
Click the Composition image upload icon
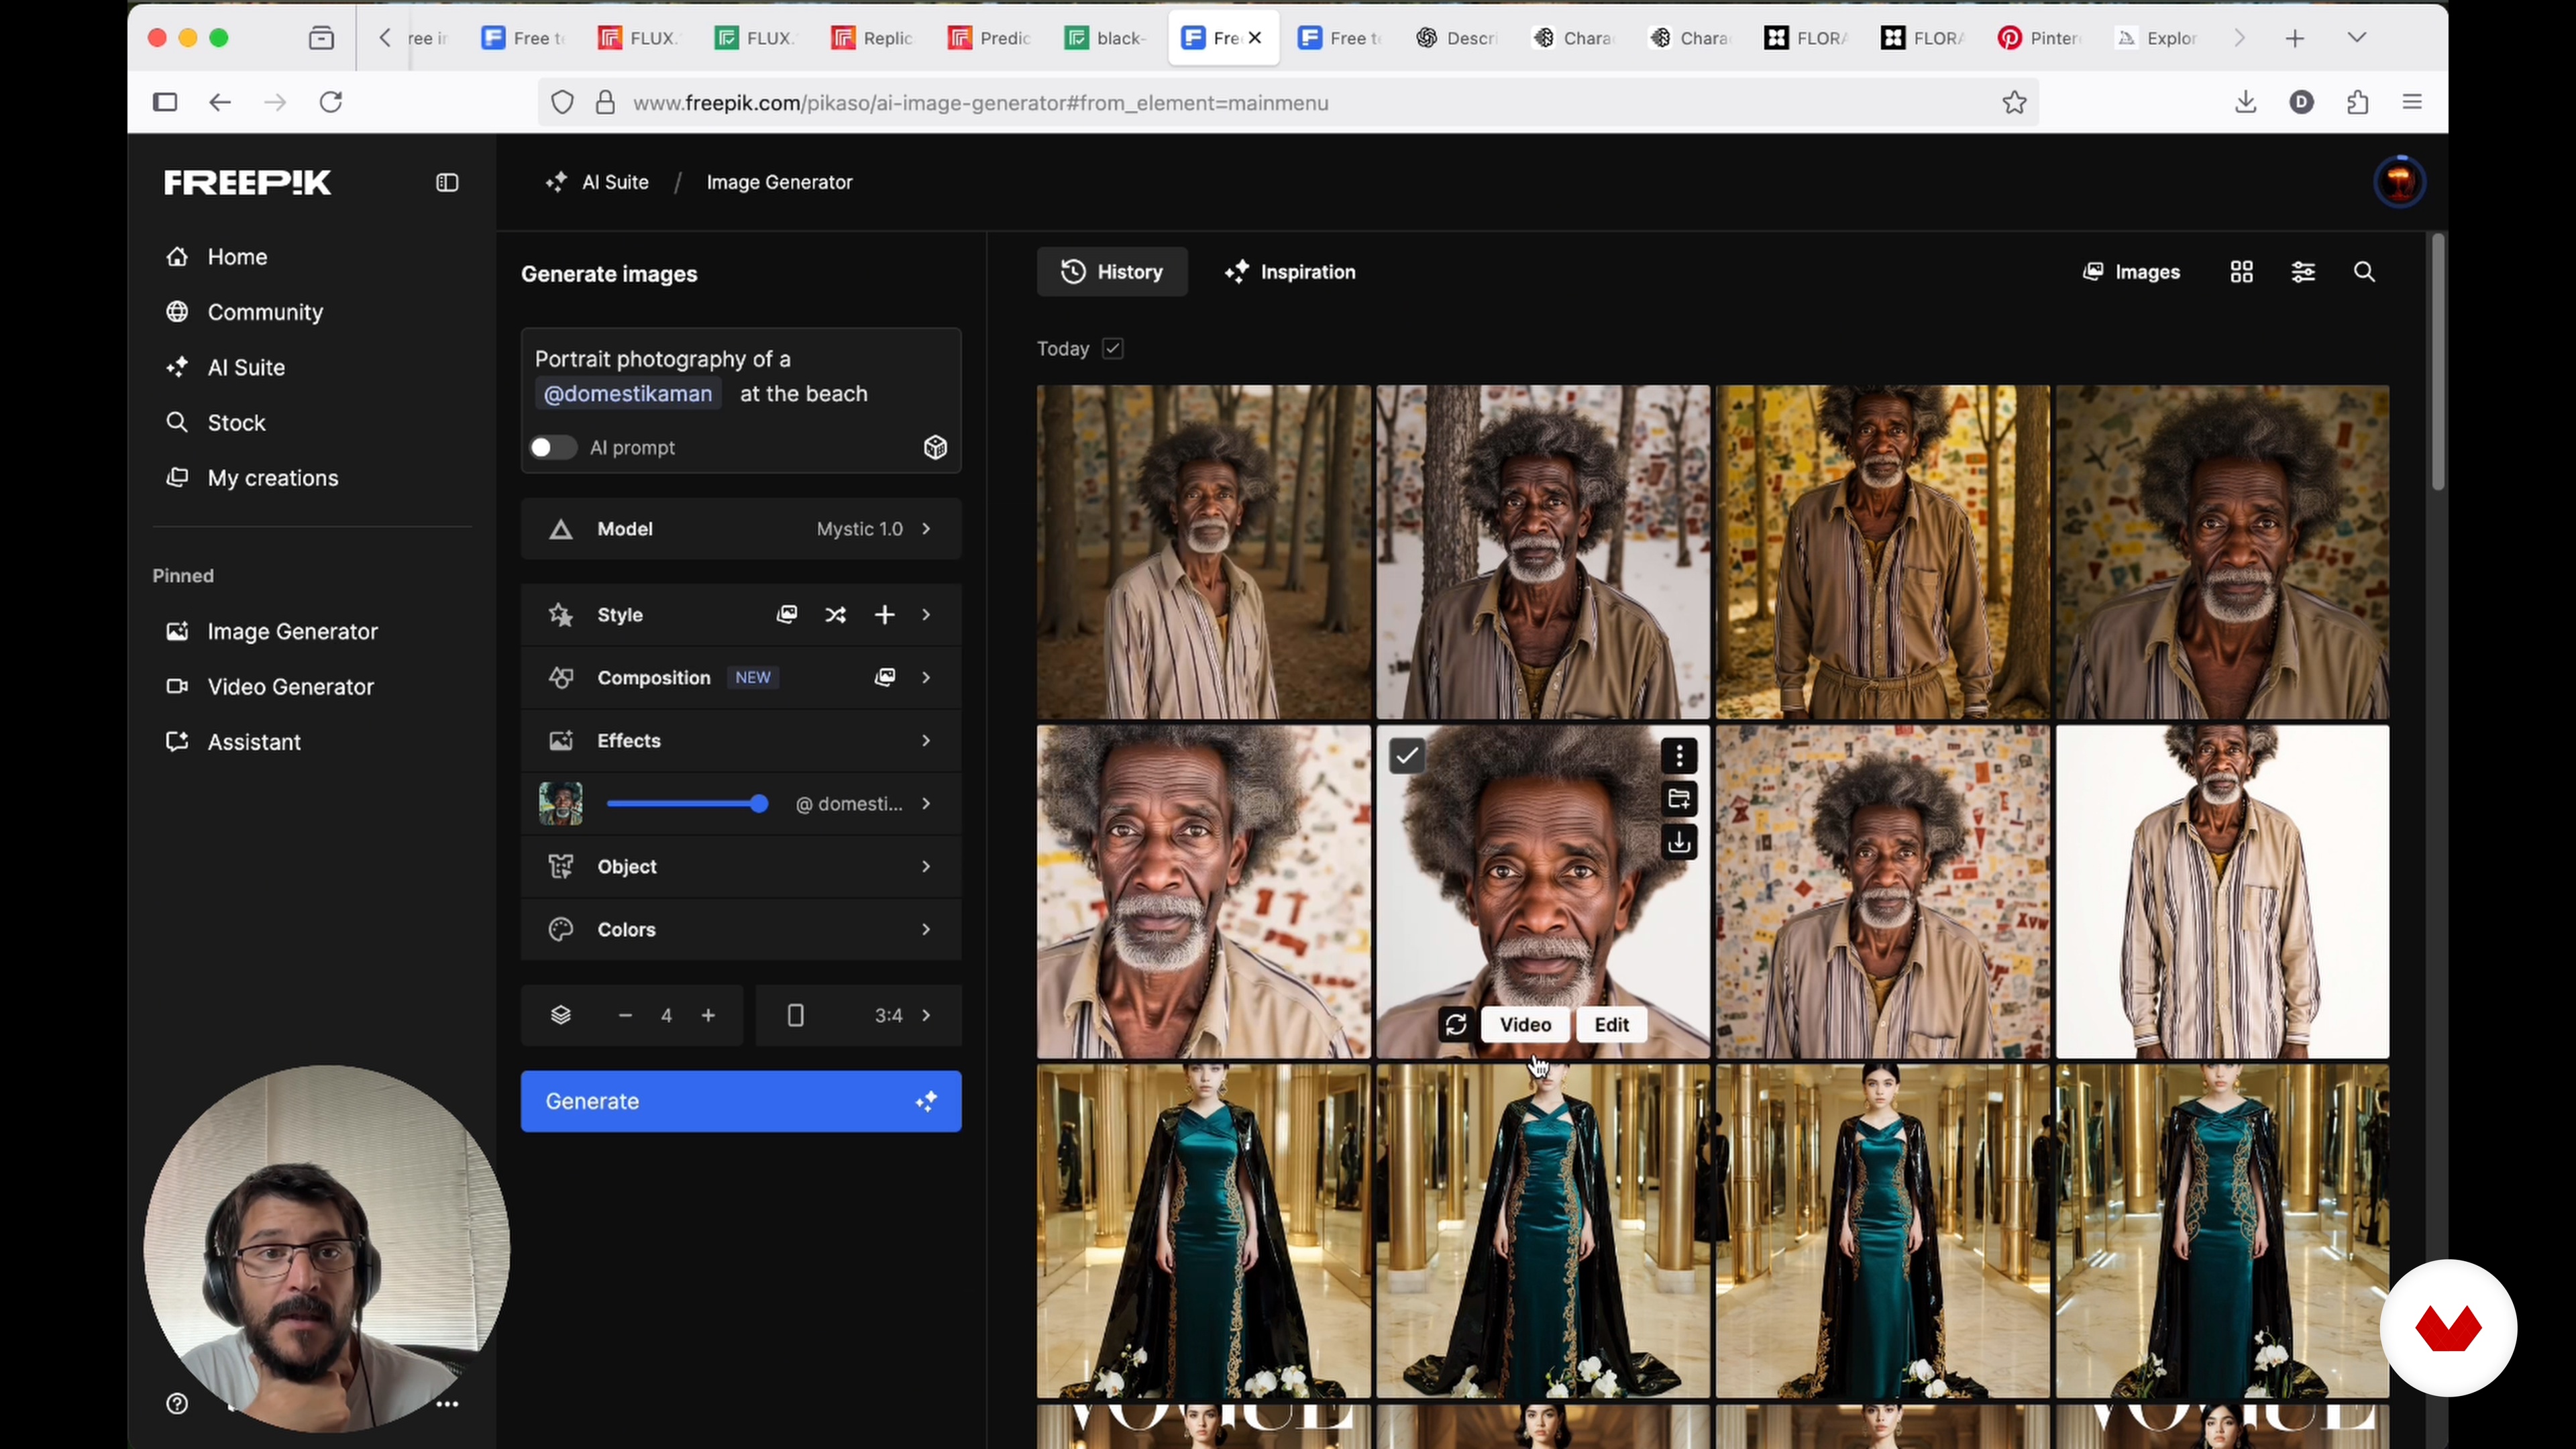pyautogui.click(x=884, y=677)
